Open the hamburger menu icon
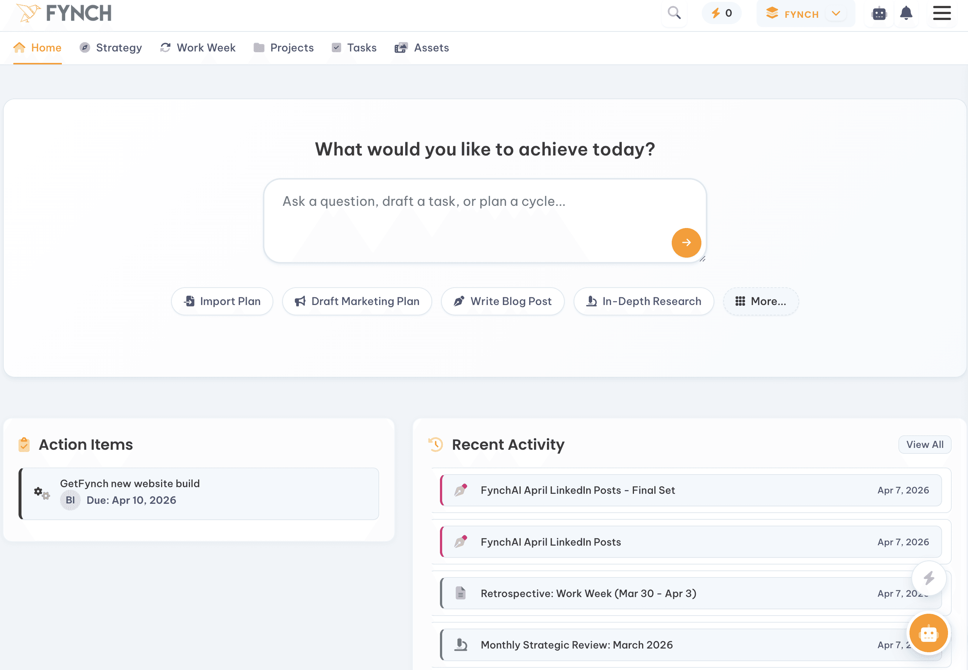The width and height of the screenshot is (968, 670). click(x=942, y=13)
